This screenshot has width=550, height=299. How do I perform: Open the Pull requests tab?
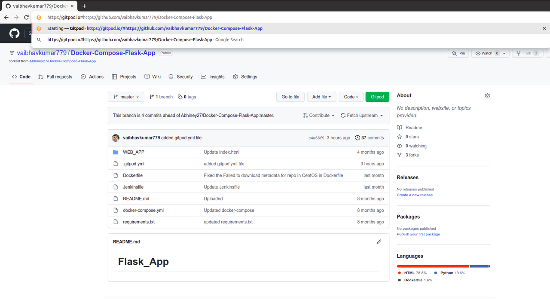pyautogui.click(x=55, y=77)
